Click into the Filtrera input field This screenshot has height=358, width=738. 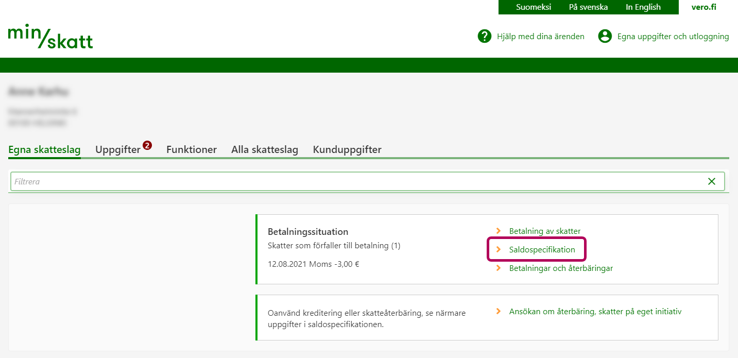pyautogui.click(x=355, y=181)
